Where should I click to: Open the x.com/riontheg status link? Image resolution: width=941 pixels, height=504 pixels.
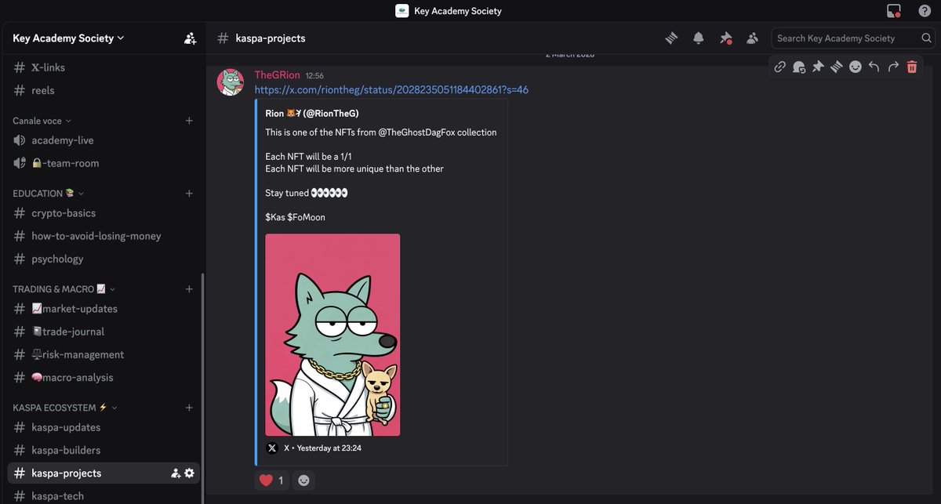(x=391, y=89)
